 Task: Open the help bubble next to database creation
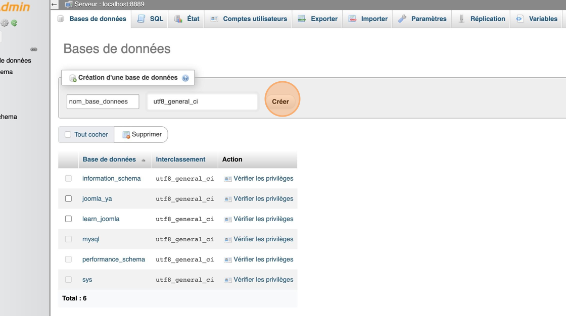point(185,78)
